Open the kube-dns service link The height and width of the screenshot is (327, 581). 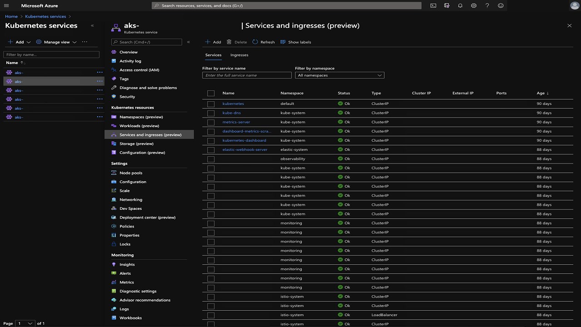coord(231,113)
